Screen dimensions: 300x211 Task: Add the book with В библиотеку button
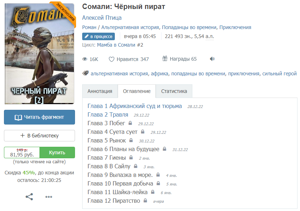click(x=39, y=136)
